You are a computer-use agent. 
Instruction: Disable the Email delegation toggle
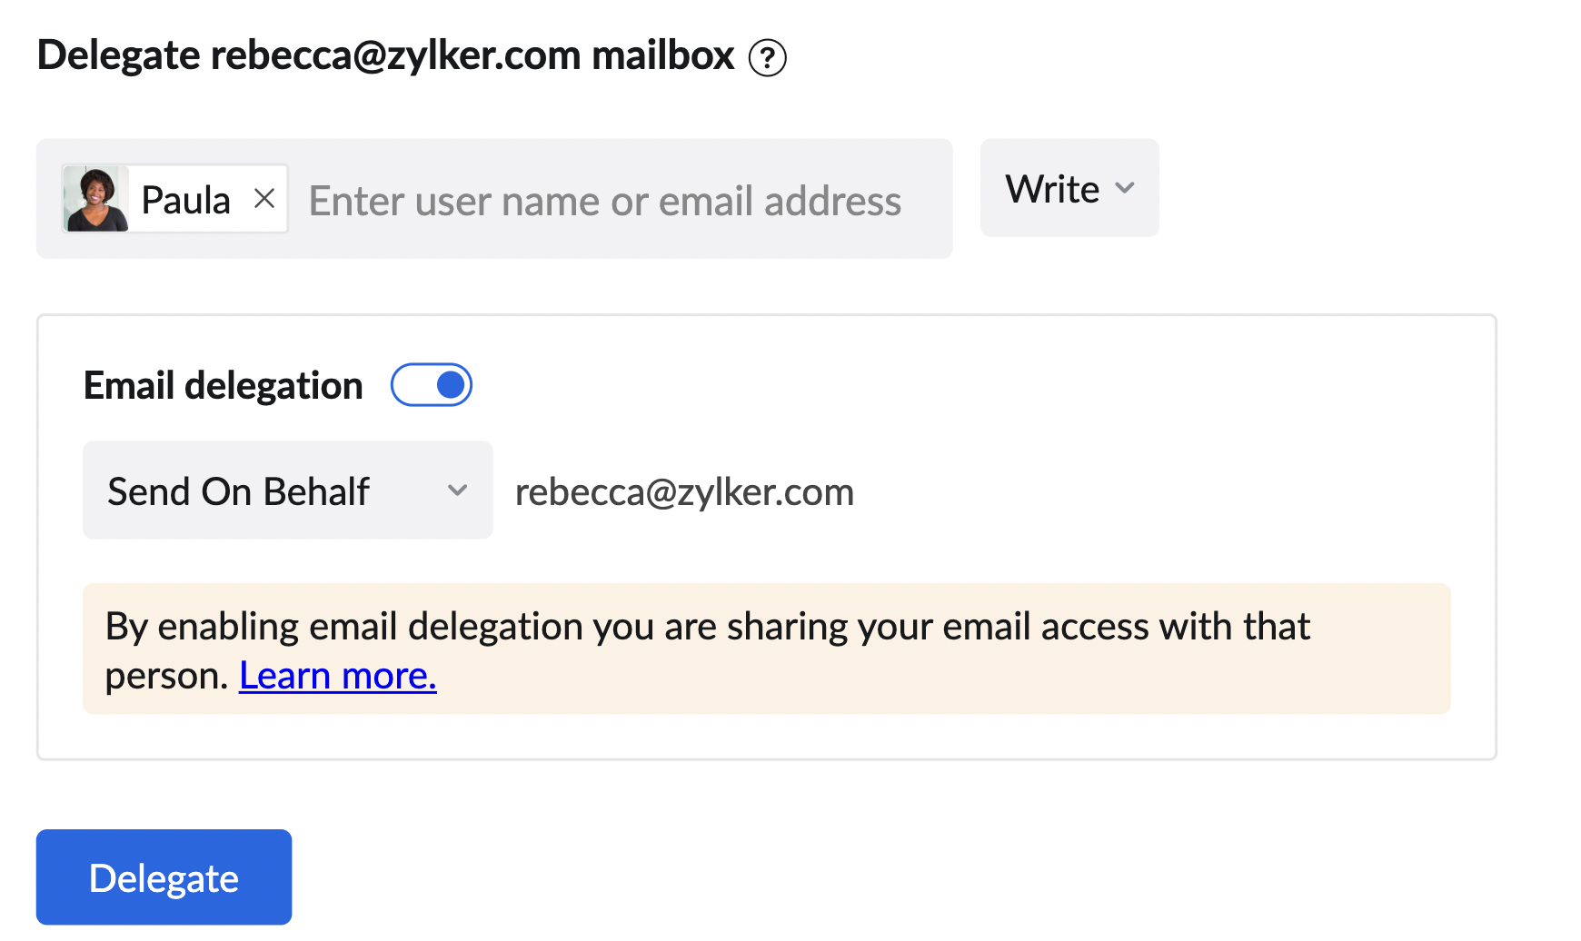pyautogui.click(x=432, y=385)
